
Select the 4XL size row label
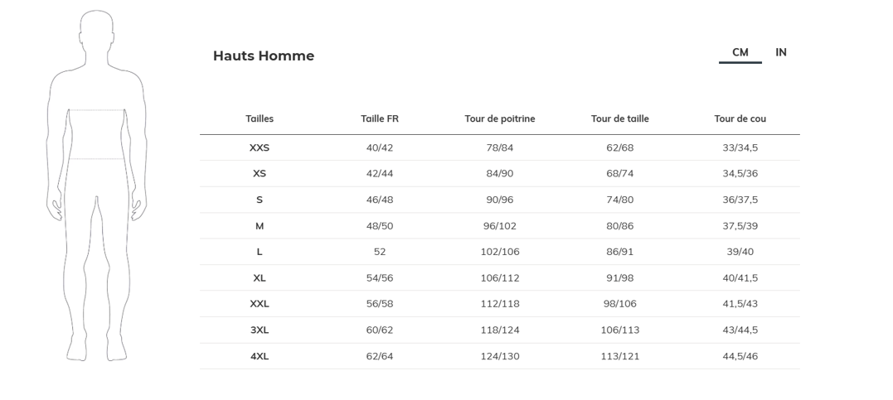click(x=260, y=356)
